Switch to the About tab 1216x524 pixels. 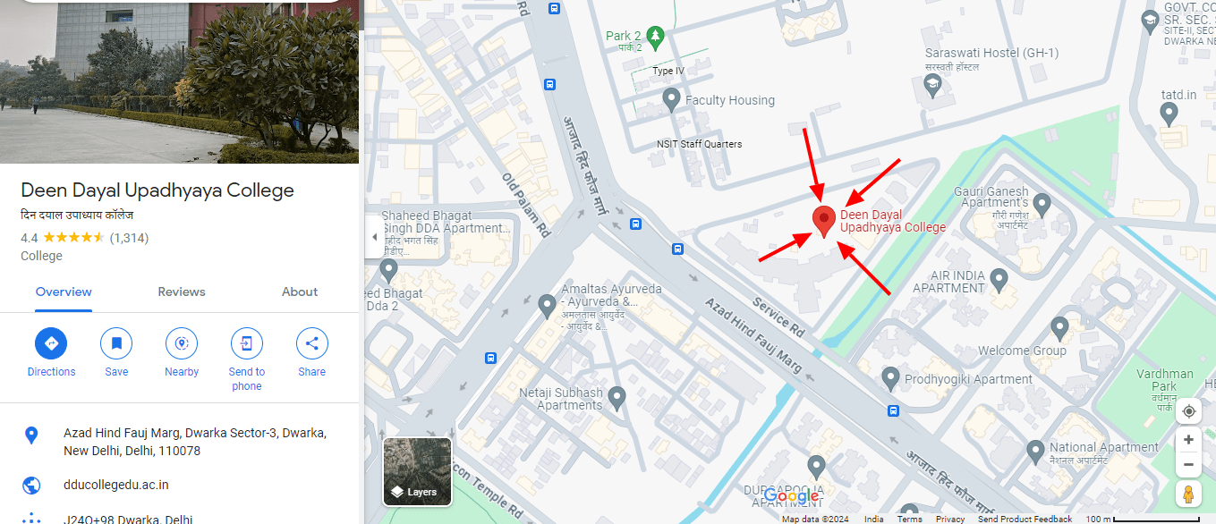(300, 292)
